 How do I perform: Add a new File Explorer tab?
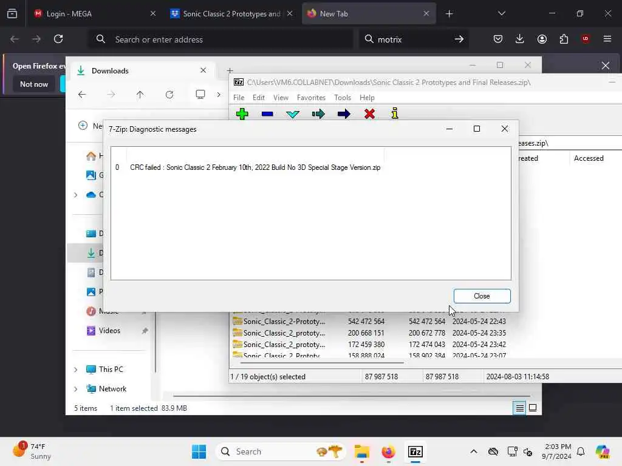230,71
